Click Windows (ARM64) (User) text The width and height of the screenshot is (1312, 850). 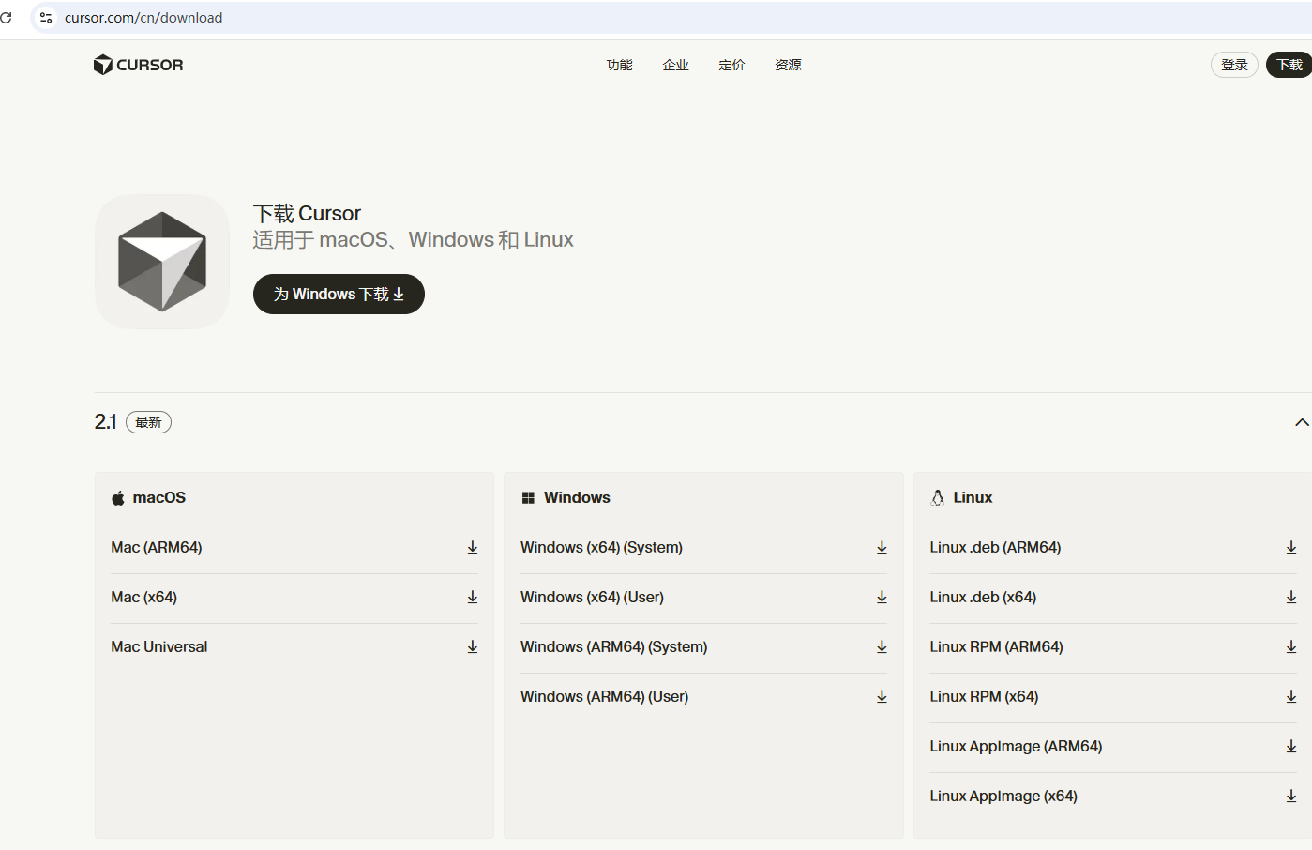coord(605,696)
